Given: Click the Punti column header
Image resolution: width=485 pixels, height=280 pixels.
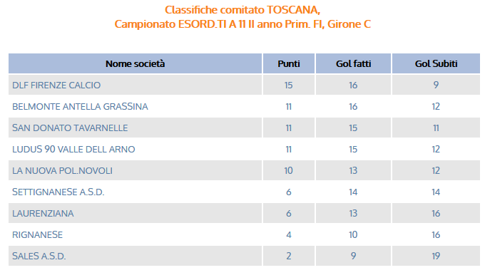Looking at the screenshot, I should pyautogui.click(x=289, y=63).
